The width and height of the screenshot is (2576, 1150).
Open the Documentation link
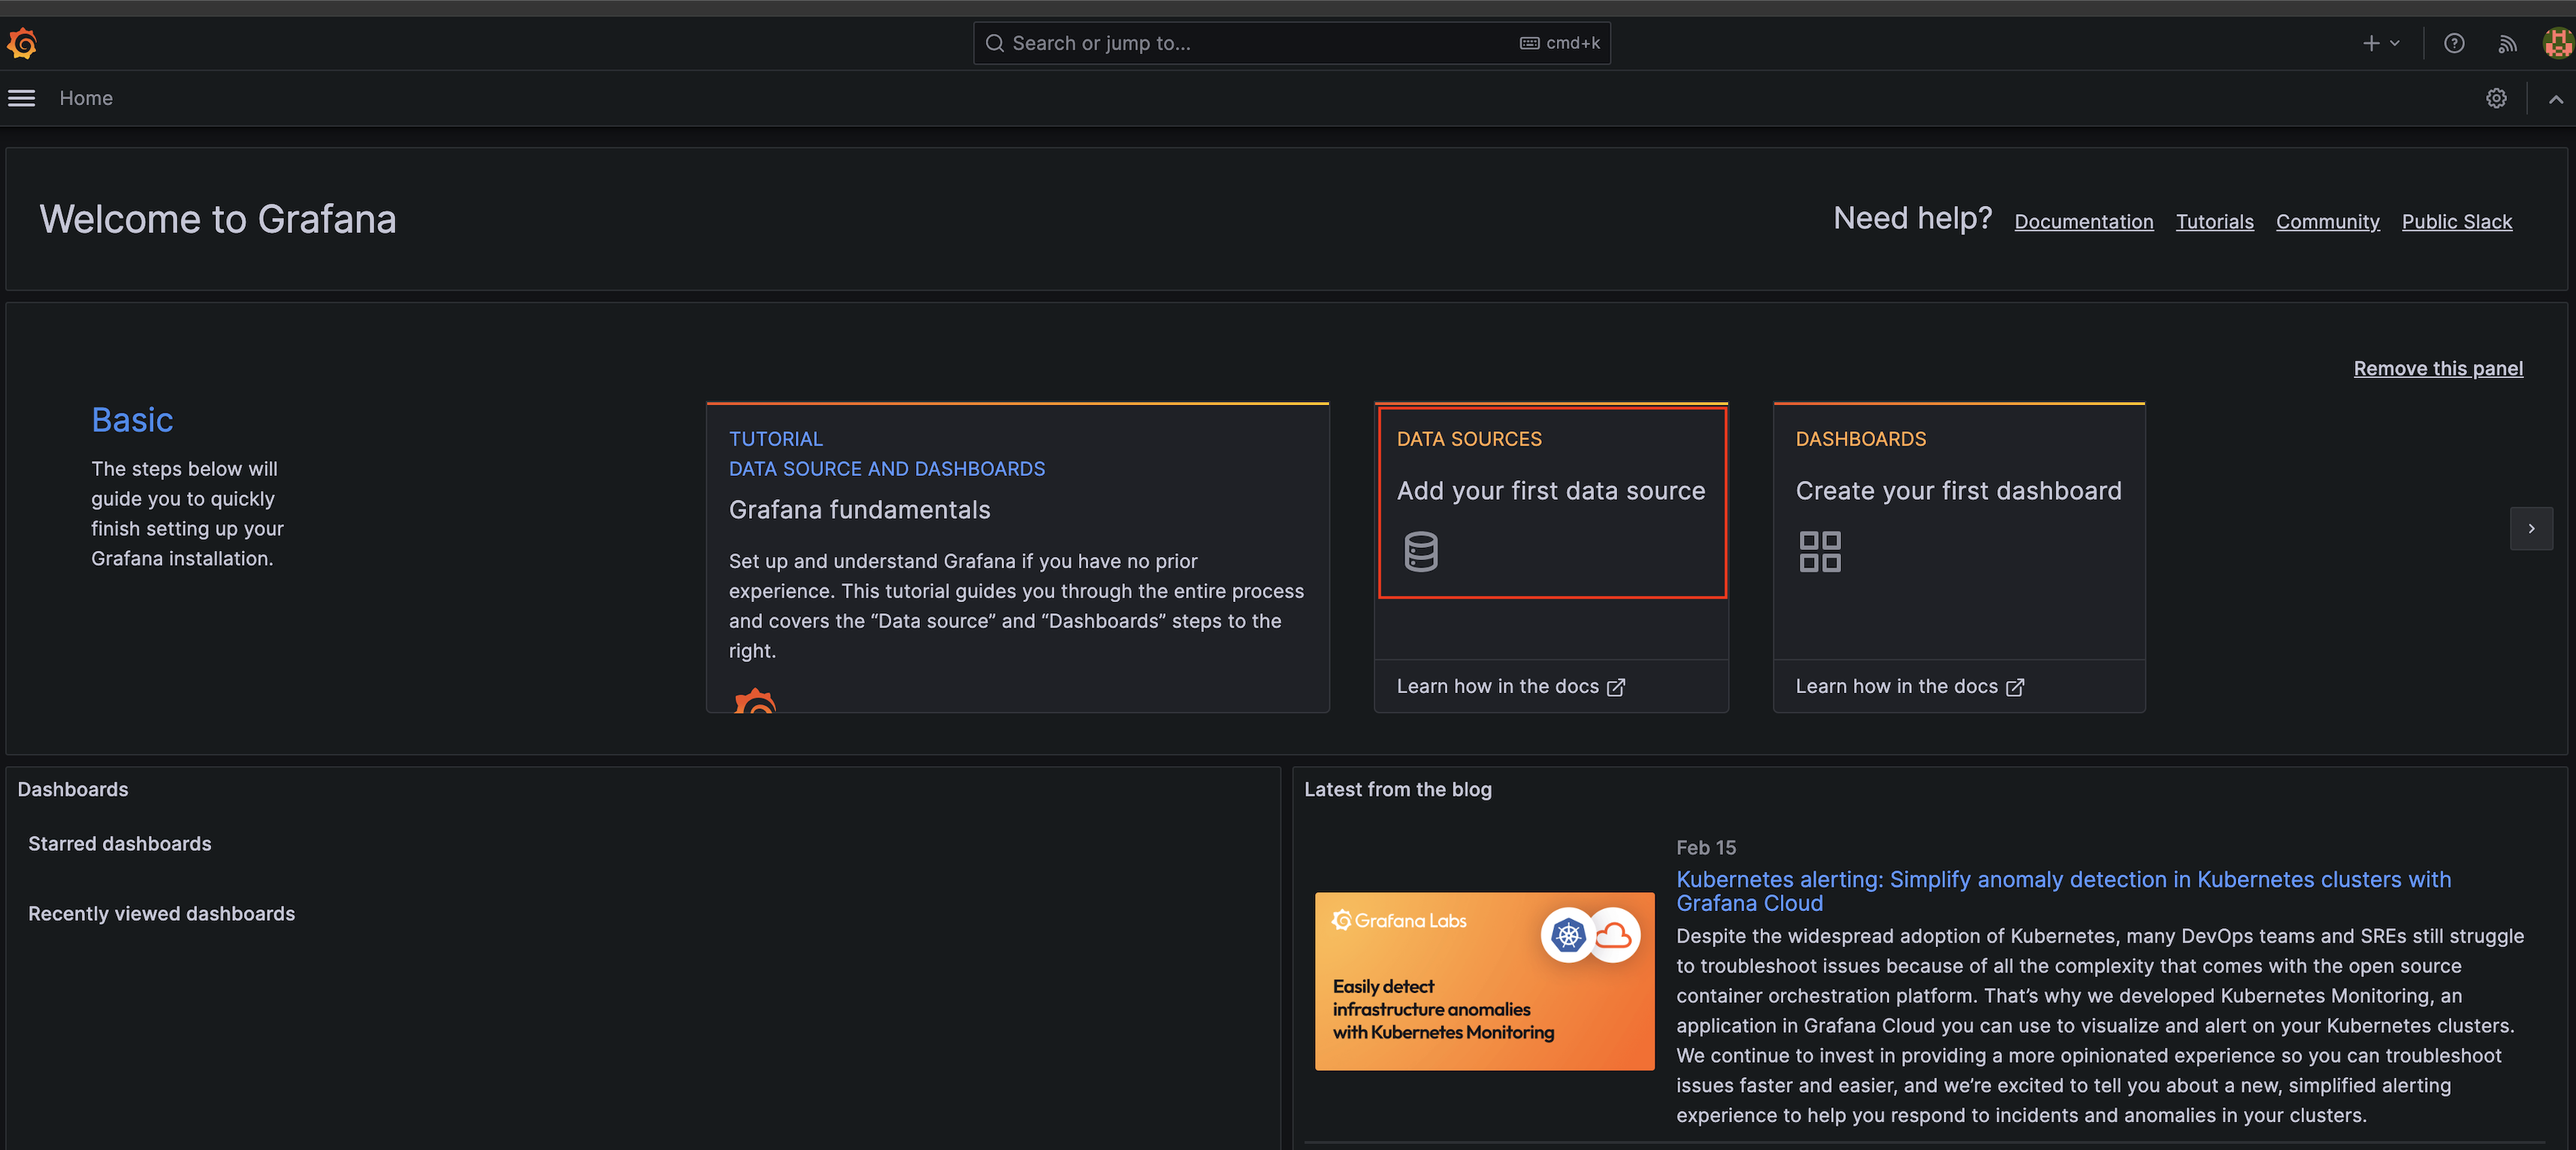click(x=2083, y=222)
